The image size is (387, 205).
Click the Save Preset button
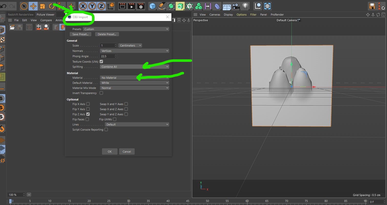click(x=80, y=34)
